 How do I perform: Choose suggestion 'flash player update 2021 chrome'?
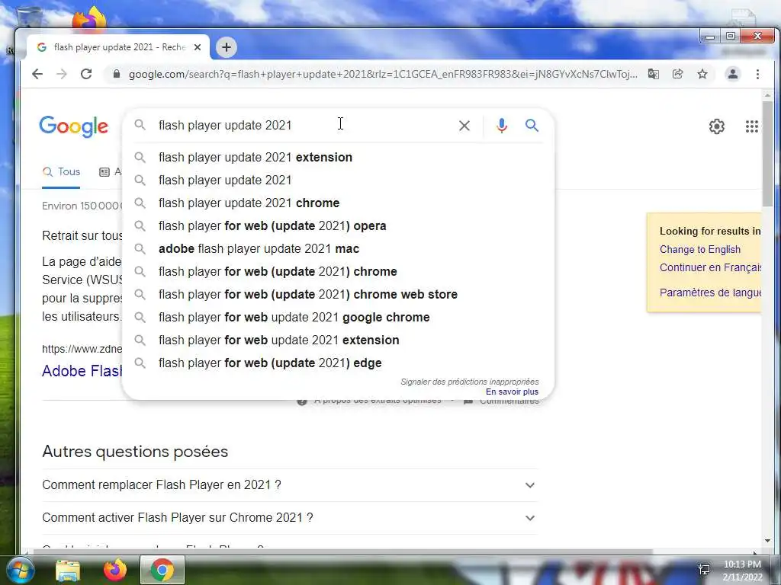tap(338, 203)
